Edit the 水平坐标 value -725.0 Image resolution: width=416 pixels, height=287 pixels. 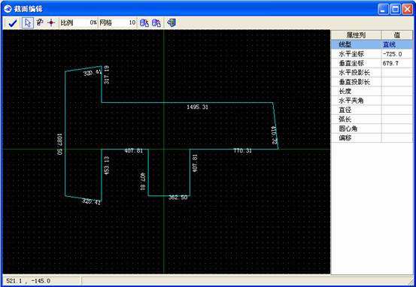tap(397, 54)
